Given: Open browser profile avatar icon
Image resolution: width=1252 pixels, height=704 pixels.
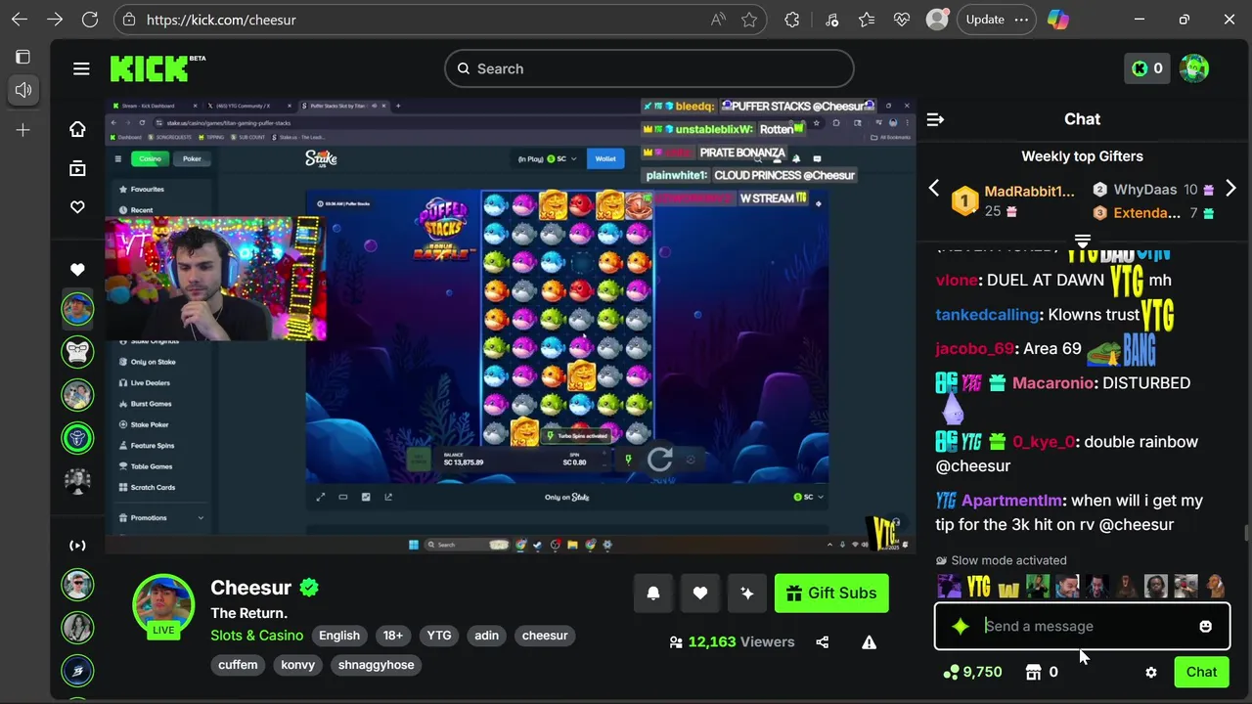Looking at the screenshot, I should pos(937,20).
